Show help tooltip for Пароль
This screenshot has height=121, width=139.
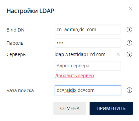pyautogui.click(x=129, y=43)
